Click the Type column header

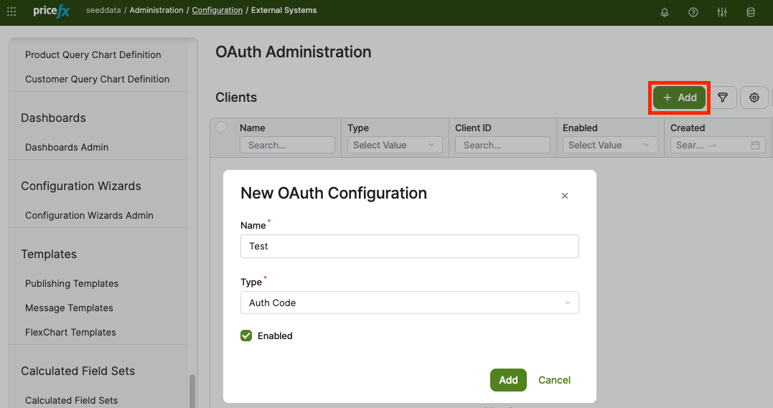[358, 128]
